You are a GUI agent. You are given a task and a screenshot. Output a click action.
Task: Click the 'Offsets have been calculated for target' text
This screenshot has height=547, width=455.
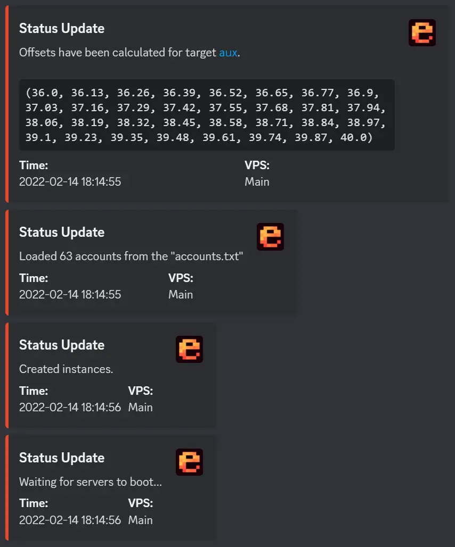click(118, 53)
